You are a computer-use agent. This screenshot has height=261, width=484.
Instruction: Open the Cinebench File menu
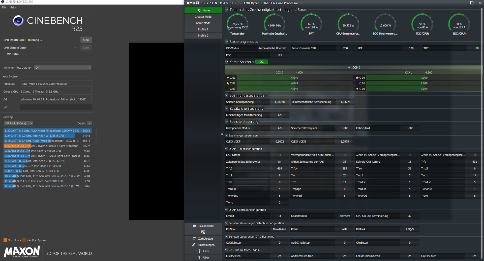4,8
